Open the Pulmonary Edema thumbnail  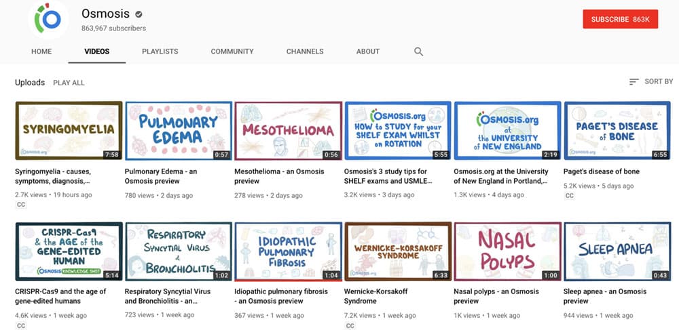click(x=179, y=131)
